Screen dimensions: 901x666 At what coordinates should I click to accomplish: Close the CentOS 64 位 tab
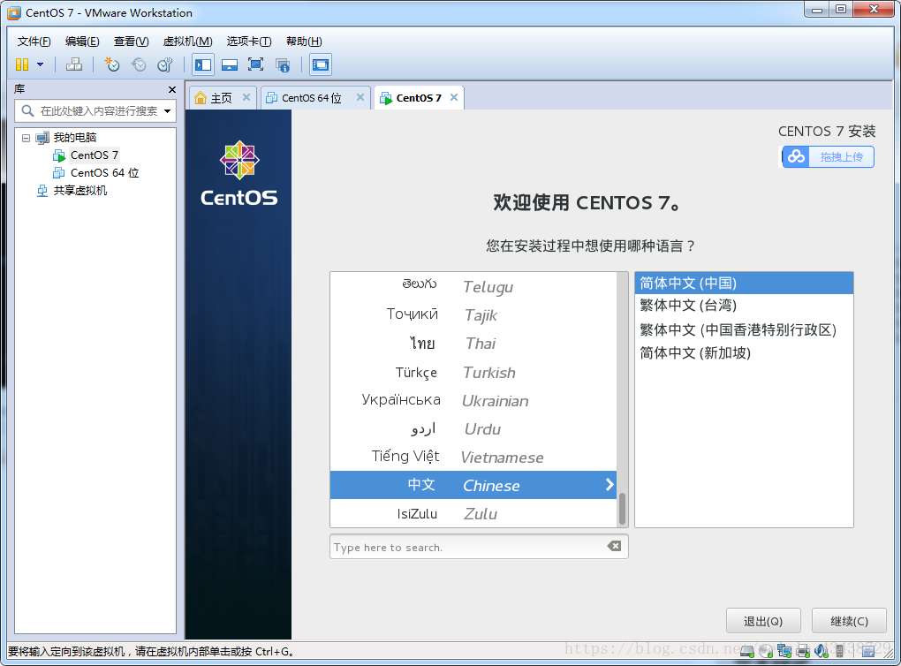click(360, 97)
